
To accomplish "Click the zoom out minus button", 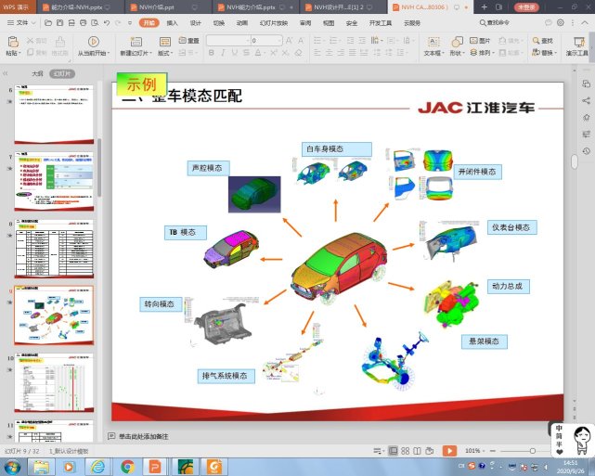I will pos(493,451).
